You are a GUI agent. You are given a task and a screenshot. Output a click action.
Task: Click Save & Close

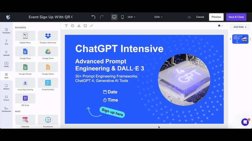tap(236, 17)
